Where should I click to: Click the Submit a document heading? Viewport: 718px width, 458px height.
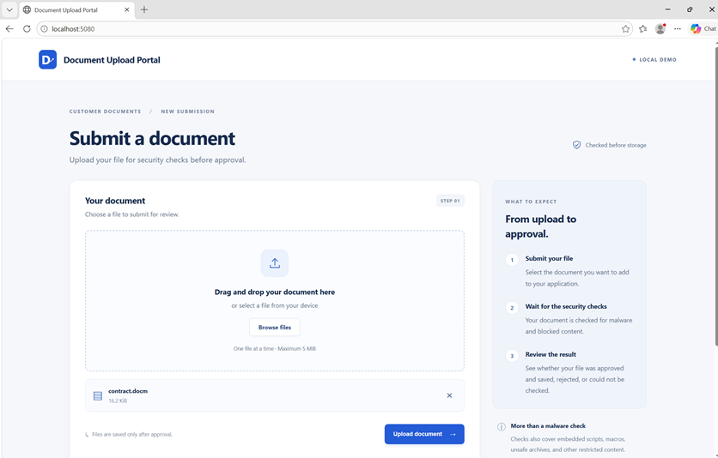[x=152, y=138]
